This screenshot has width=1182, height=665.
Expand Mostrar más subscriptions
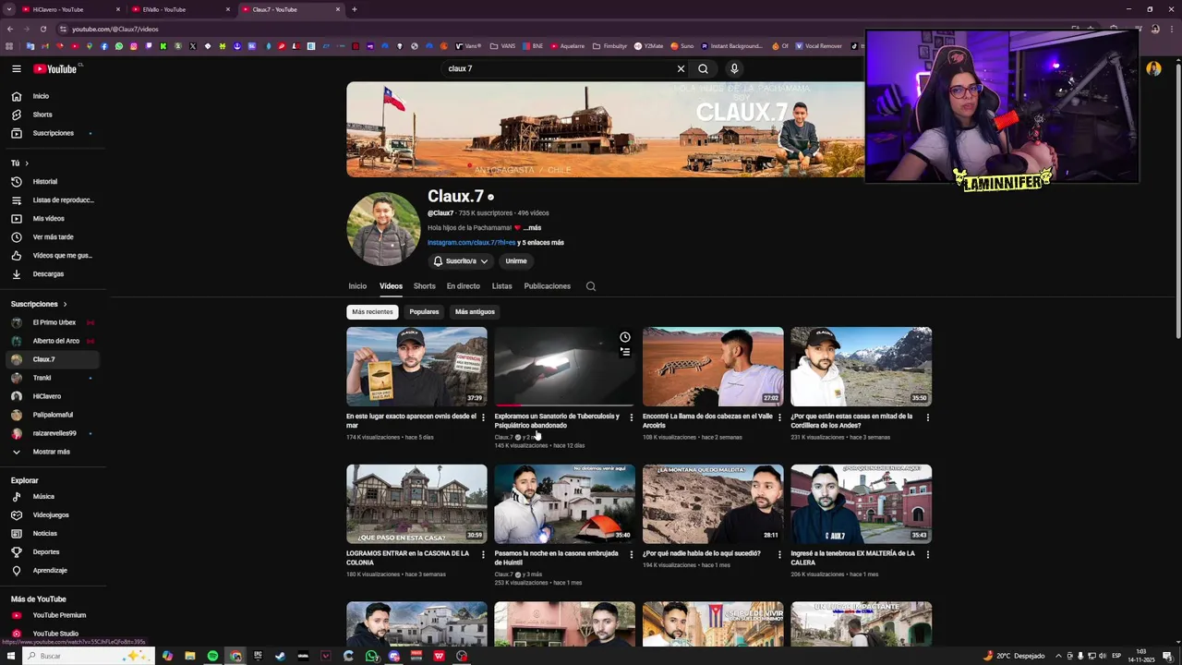coord(52,452)
